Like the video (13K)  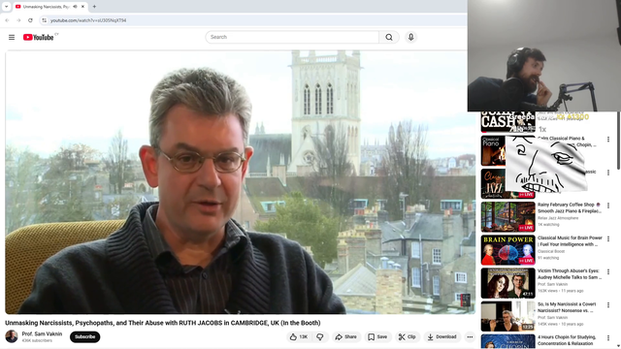coord(299,336)
